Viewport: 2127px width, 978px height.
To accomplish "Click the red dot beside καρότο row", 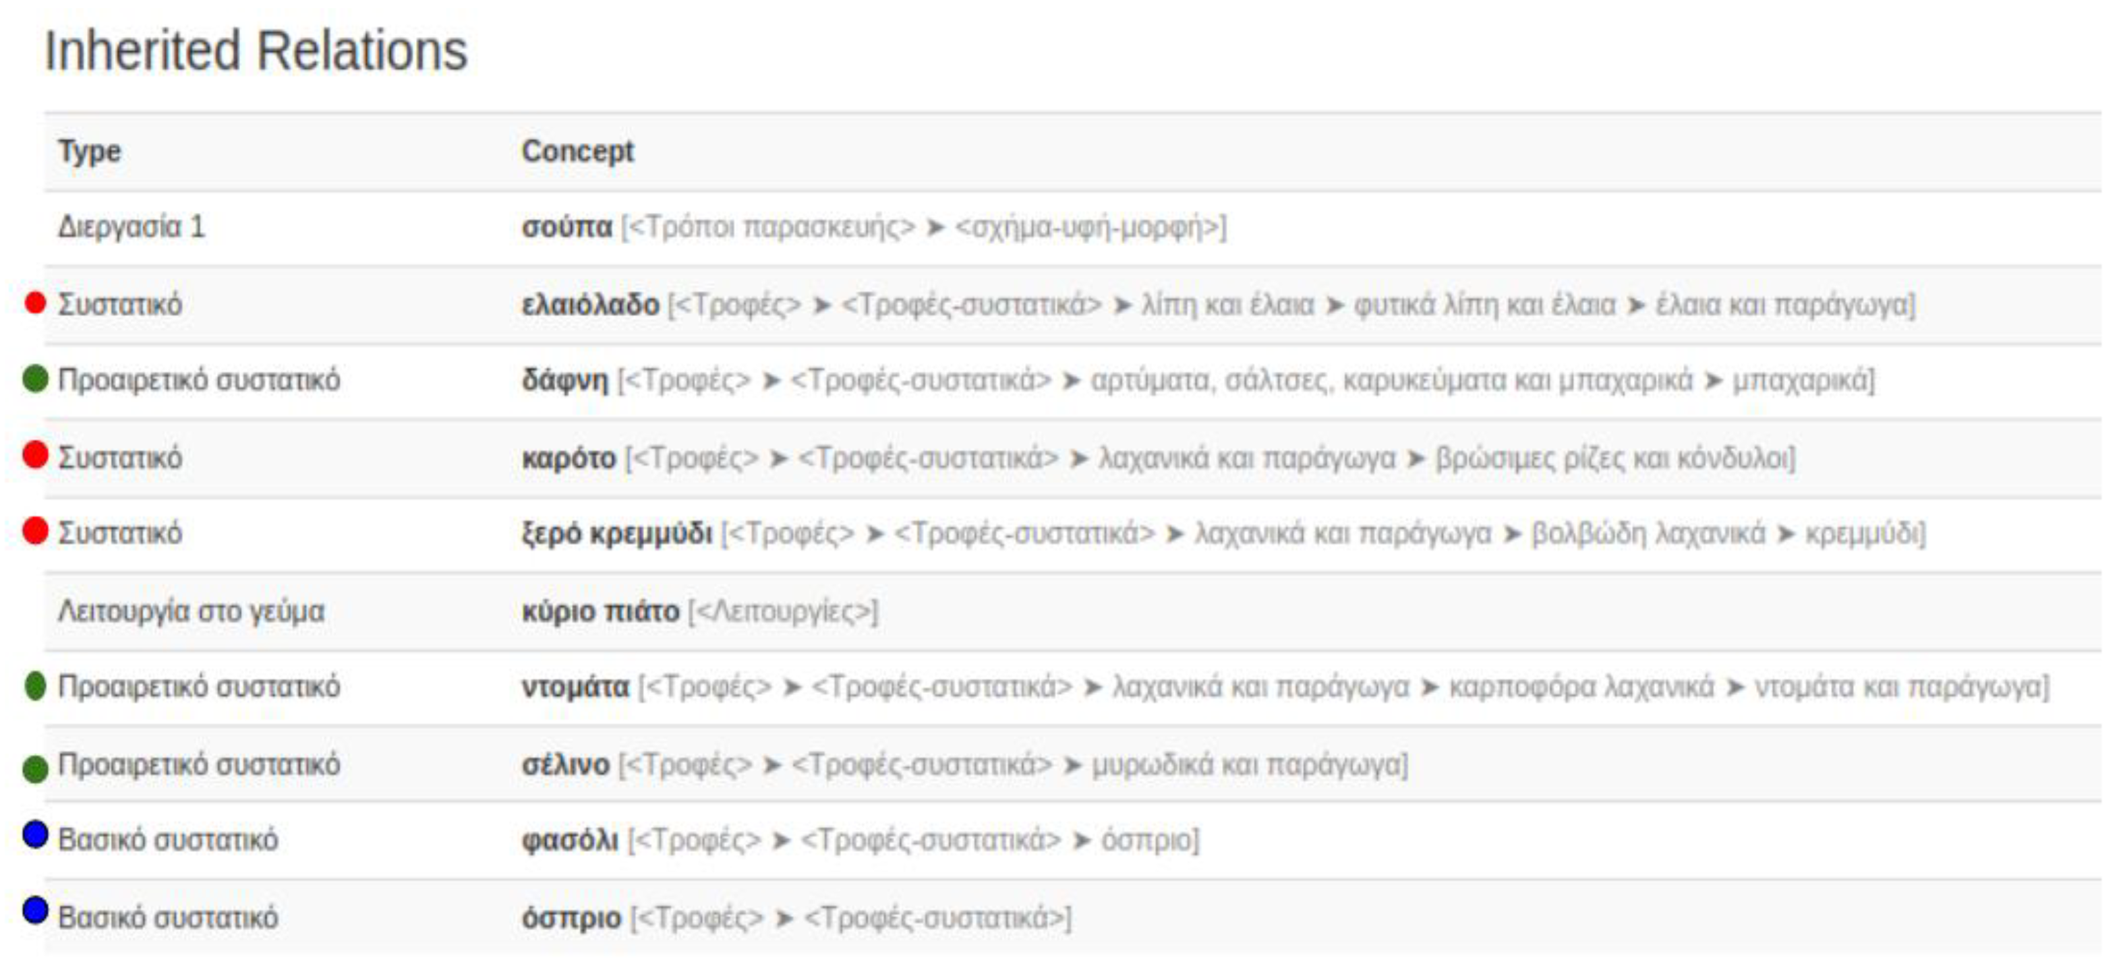I will point(36,454).
